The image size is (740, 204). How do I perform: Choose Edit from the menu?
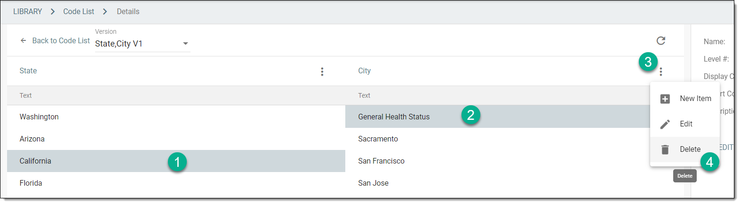[685, 124]
